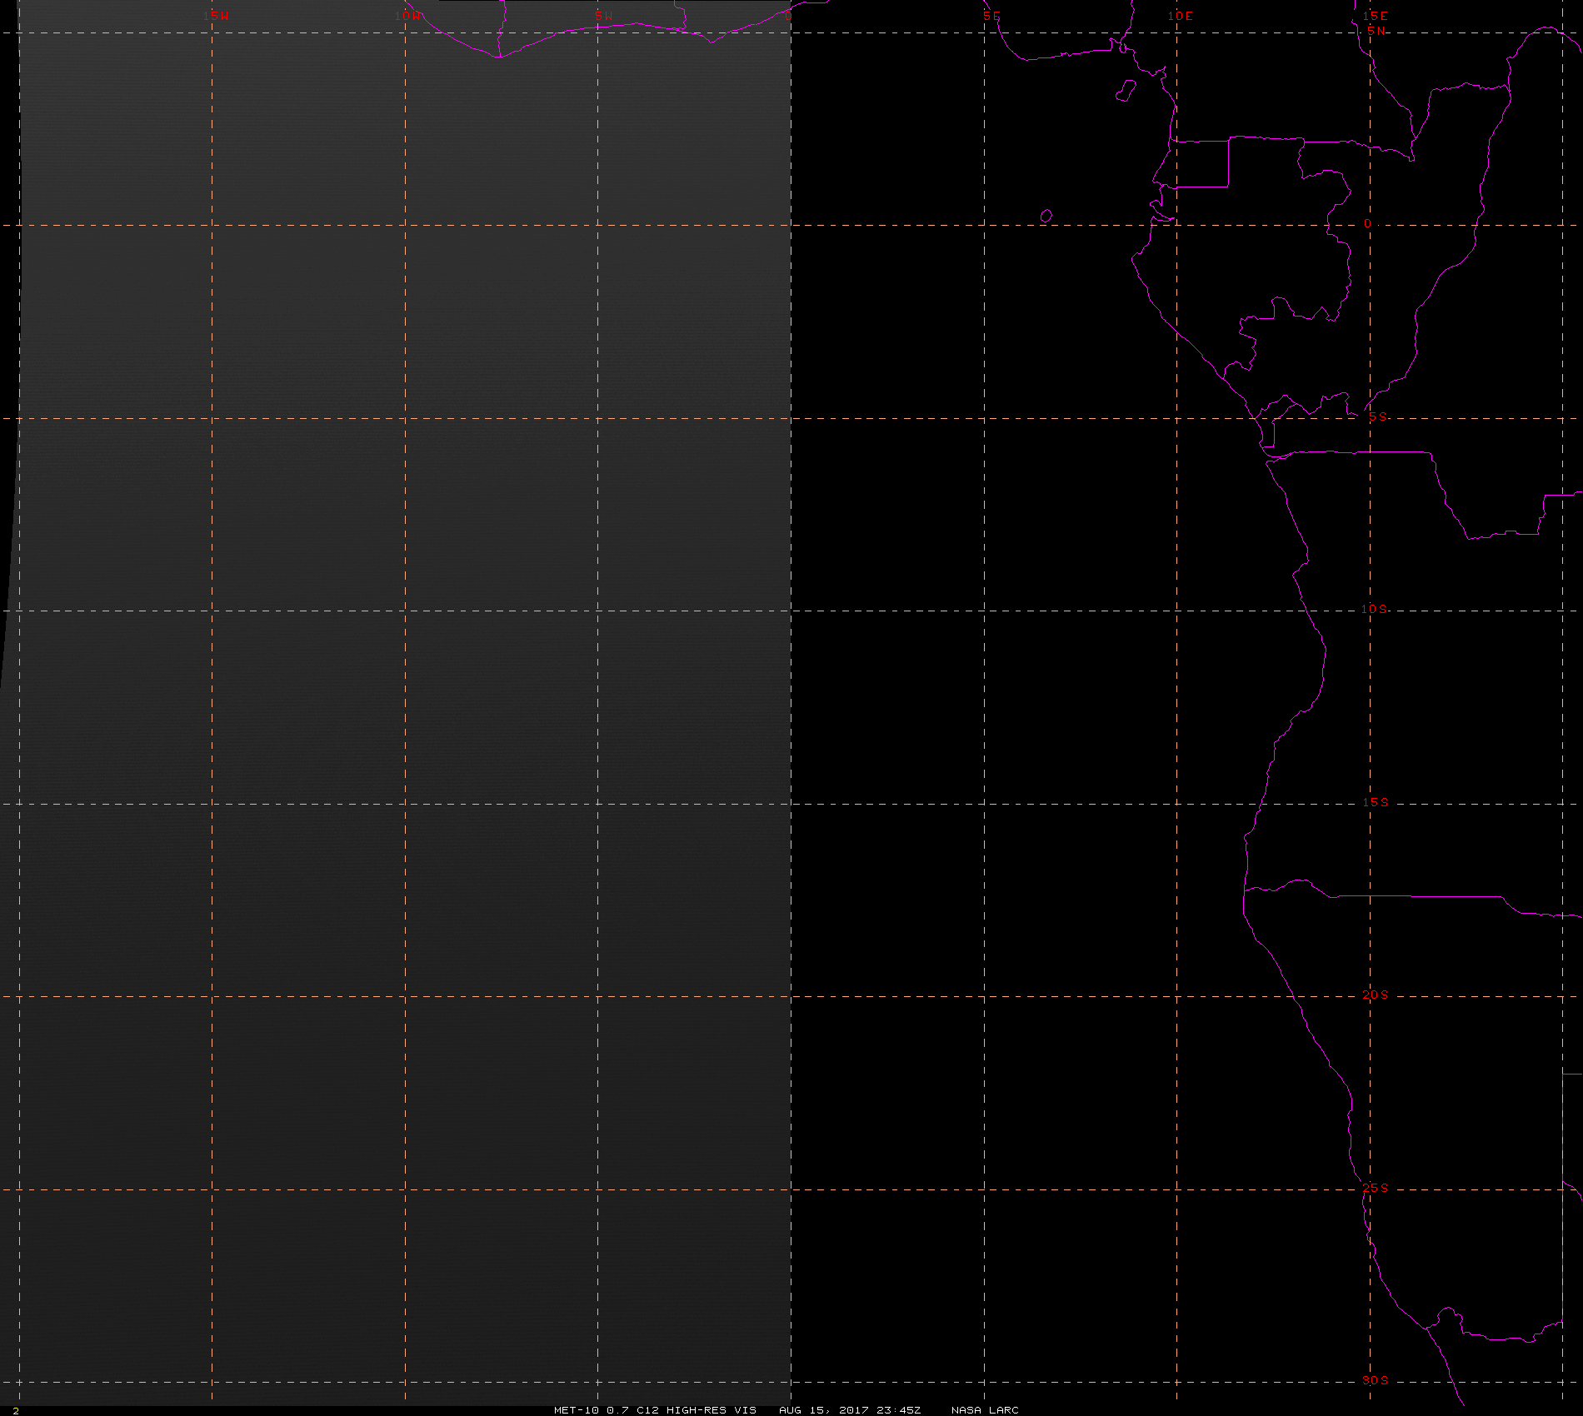Click the 5E longitude label
Viewport: 1583px width, 1416px height.
tap(991, 16)
